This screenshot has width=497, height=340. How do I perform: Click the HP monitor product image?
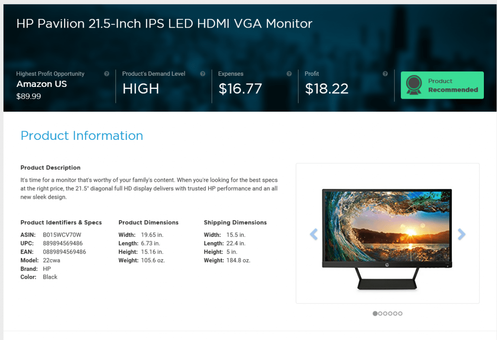387,239
